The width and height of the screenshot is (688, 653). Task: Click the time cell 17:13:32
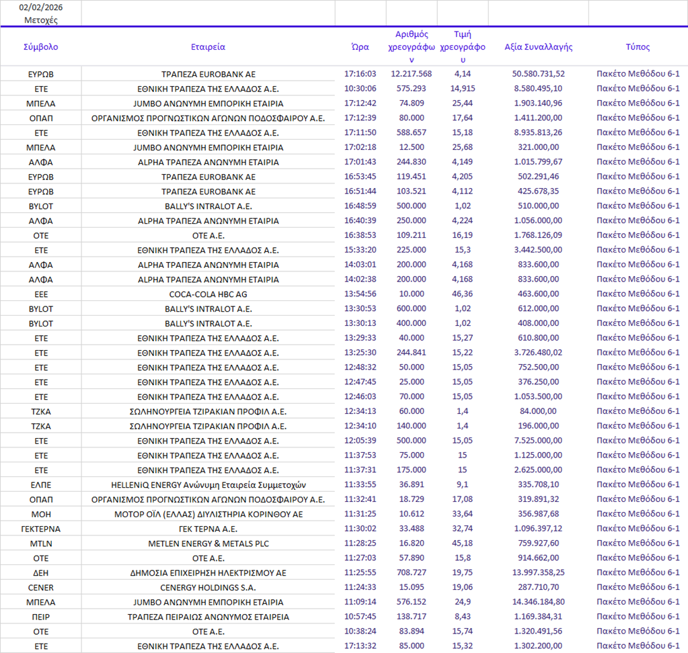pyautogui.click(x=360, y=646)
